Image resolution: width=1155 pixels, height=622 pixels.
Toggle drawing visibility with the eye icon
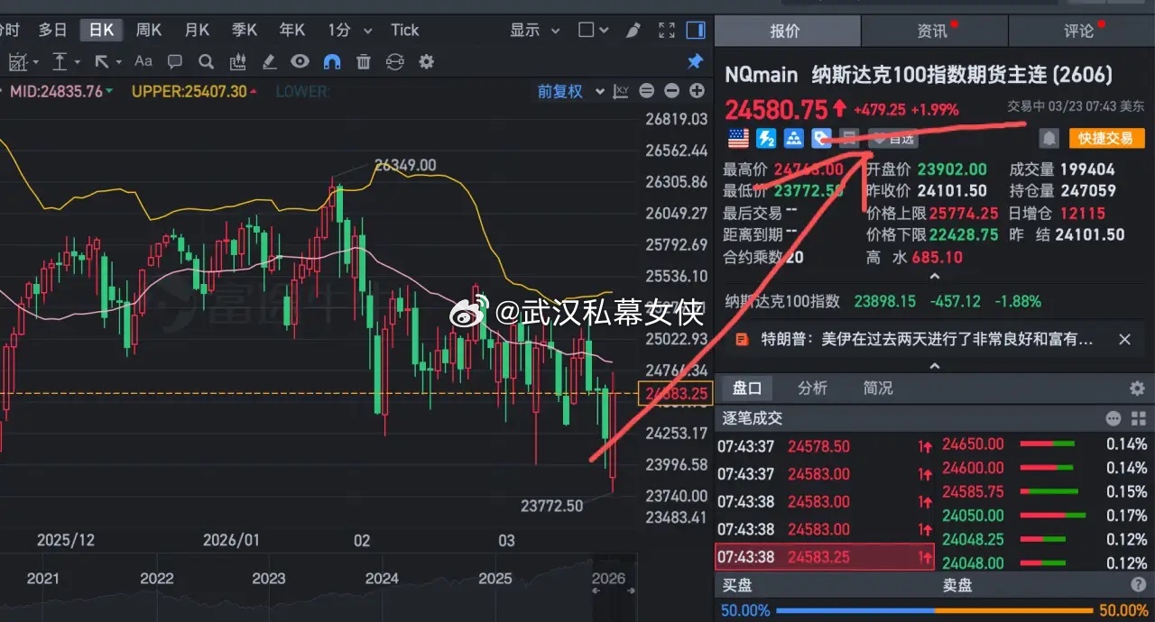click(300, 61)
